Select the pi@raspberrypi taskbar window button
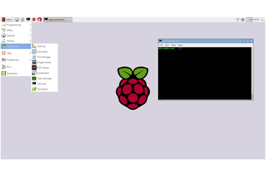Image resolution: width=266 pixels, height=177 pixels. pos(58,20)
